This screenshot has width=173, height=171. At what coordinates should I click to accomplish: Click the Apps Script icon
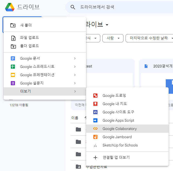click(x=95, y=120)
